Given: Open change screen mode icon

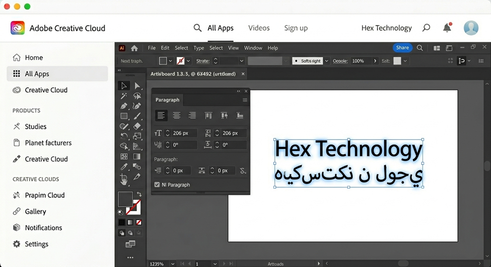Looking at the screenshot, I should (x=130, y=244).
